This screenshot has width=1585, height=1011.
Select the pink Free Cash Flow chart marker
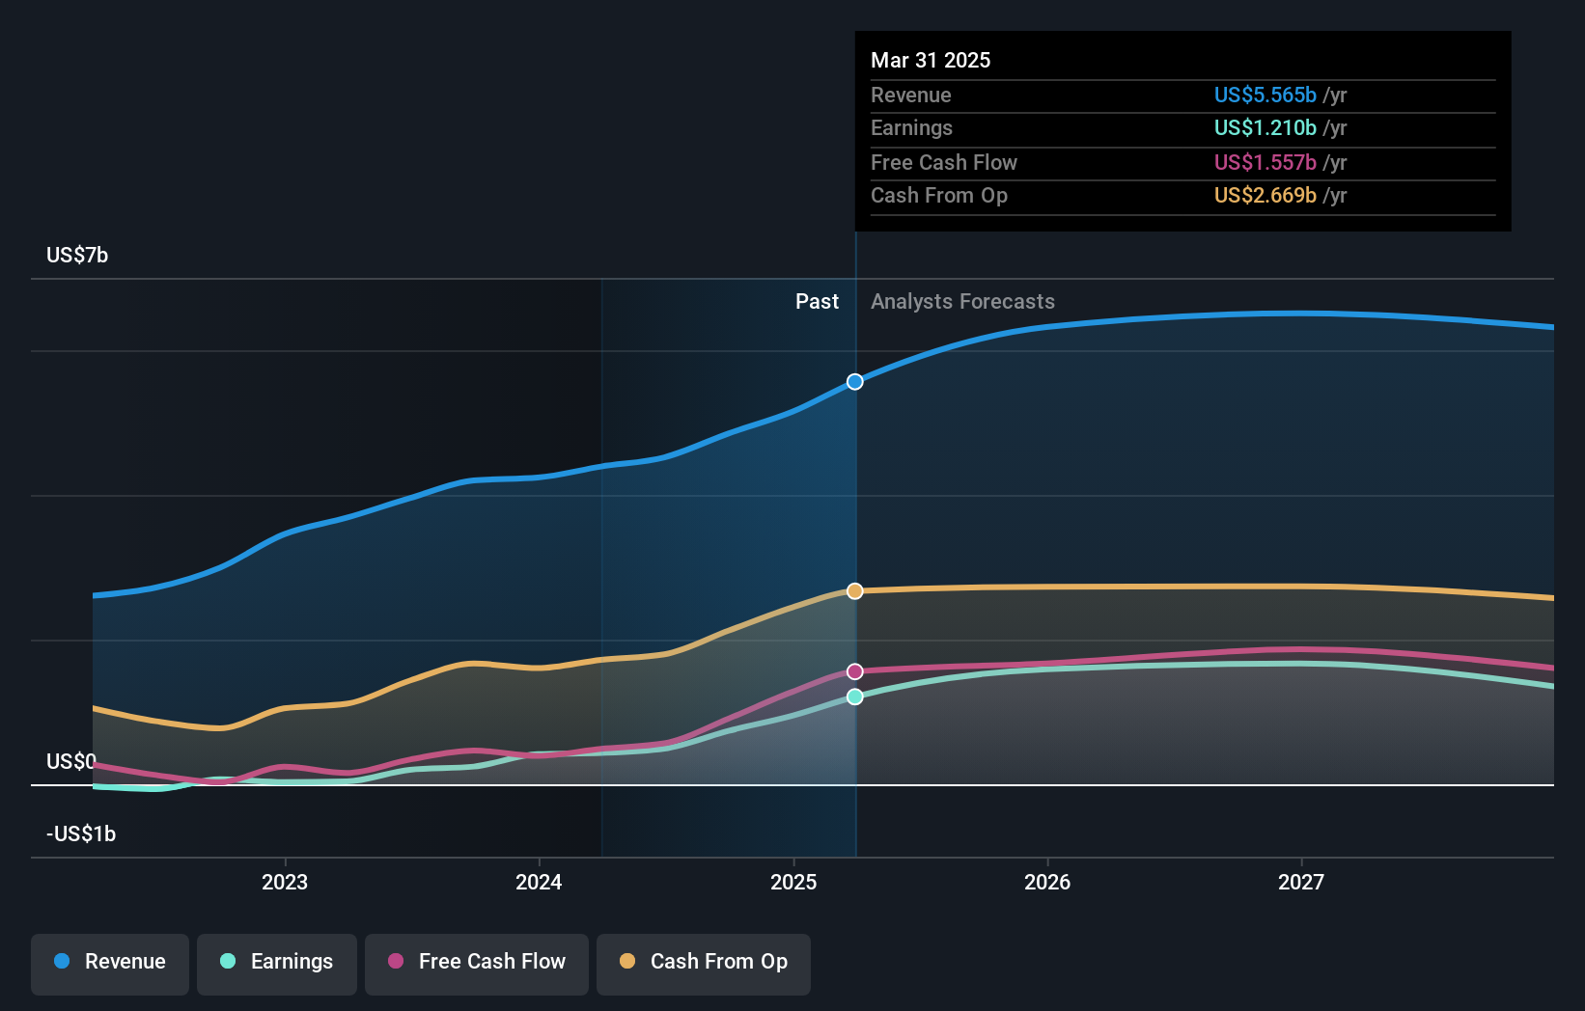[x=853, y=670]
